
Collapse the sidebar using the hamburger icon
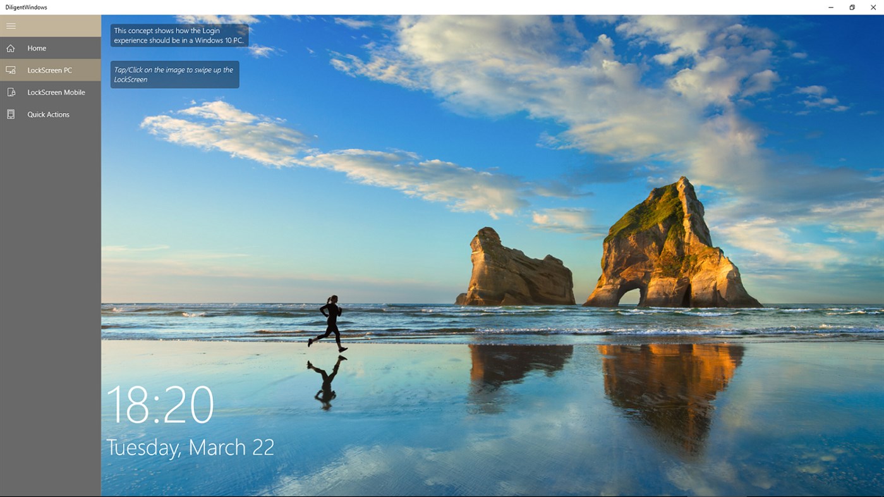(x=11, y=26)
